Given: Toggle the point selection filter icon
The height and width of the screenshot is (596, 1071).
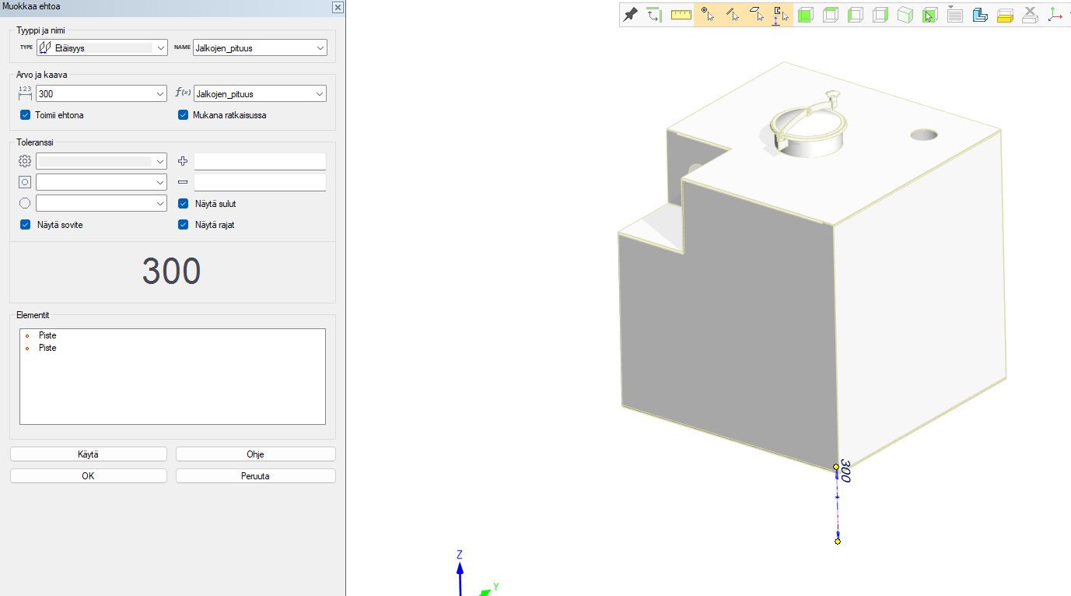Looking at the screenshot, I should point(707,15).
